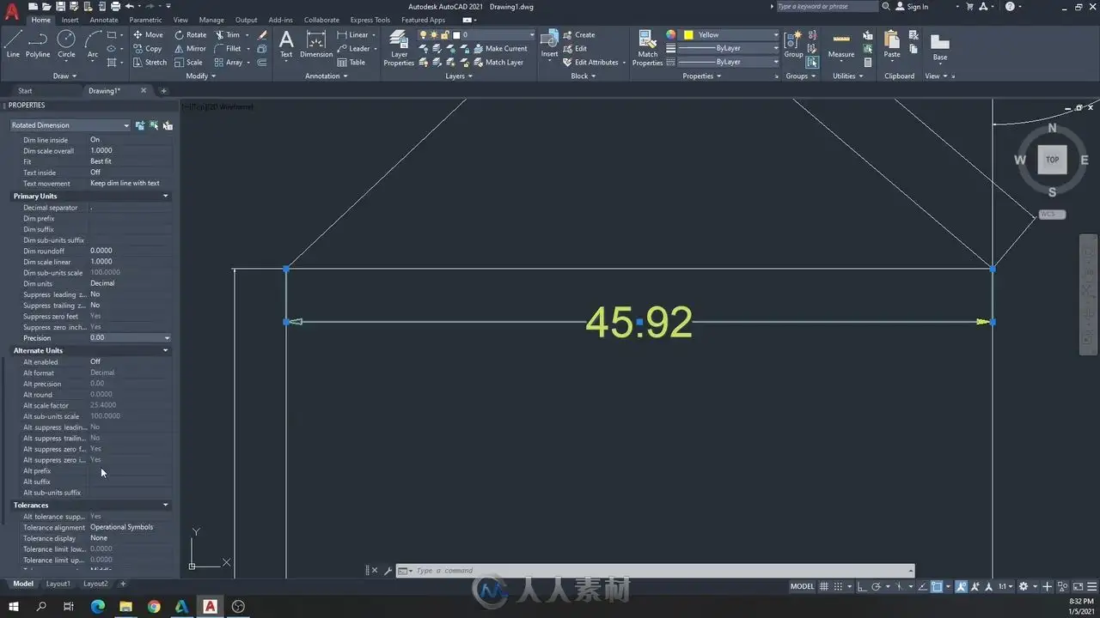Open the annotation scale 1:1 dropdown

click(1005, 587)
